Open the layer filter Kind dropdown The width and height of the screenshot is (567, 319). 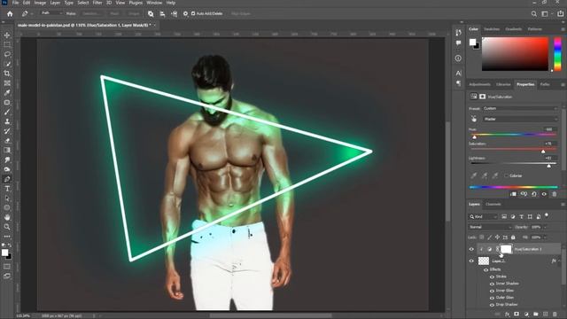[x=484, y=216]
